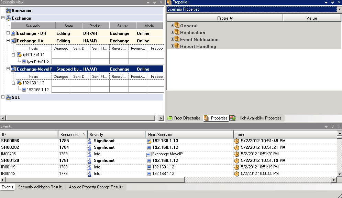Collapse the Exchange-HA scenario node

(x=8, y=41)
